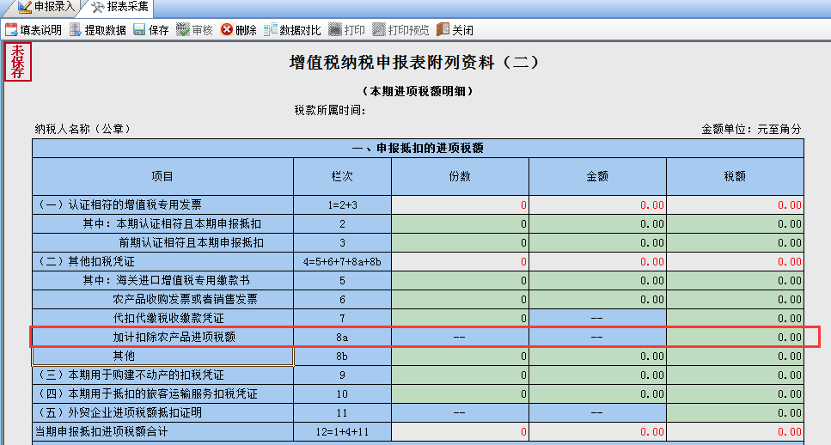The height and width of the screenshot is (445, 831).
Task: Edit row 7 份数 field
Action: point(460,319)
